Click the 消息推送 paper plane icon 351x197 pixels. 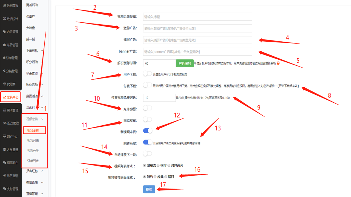coord(4,176)
